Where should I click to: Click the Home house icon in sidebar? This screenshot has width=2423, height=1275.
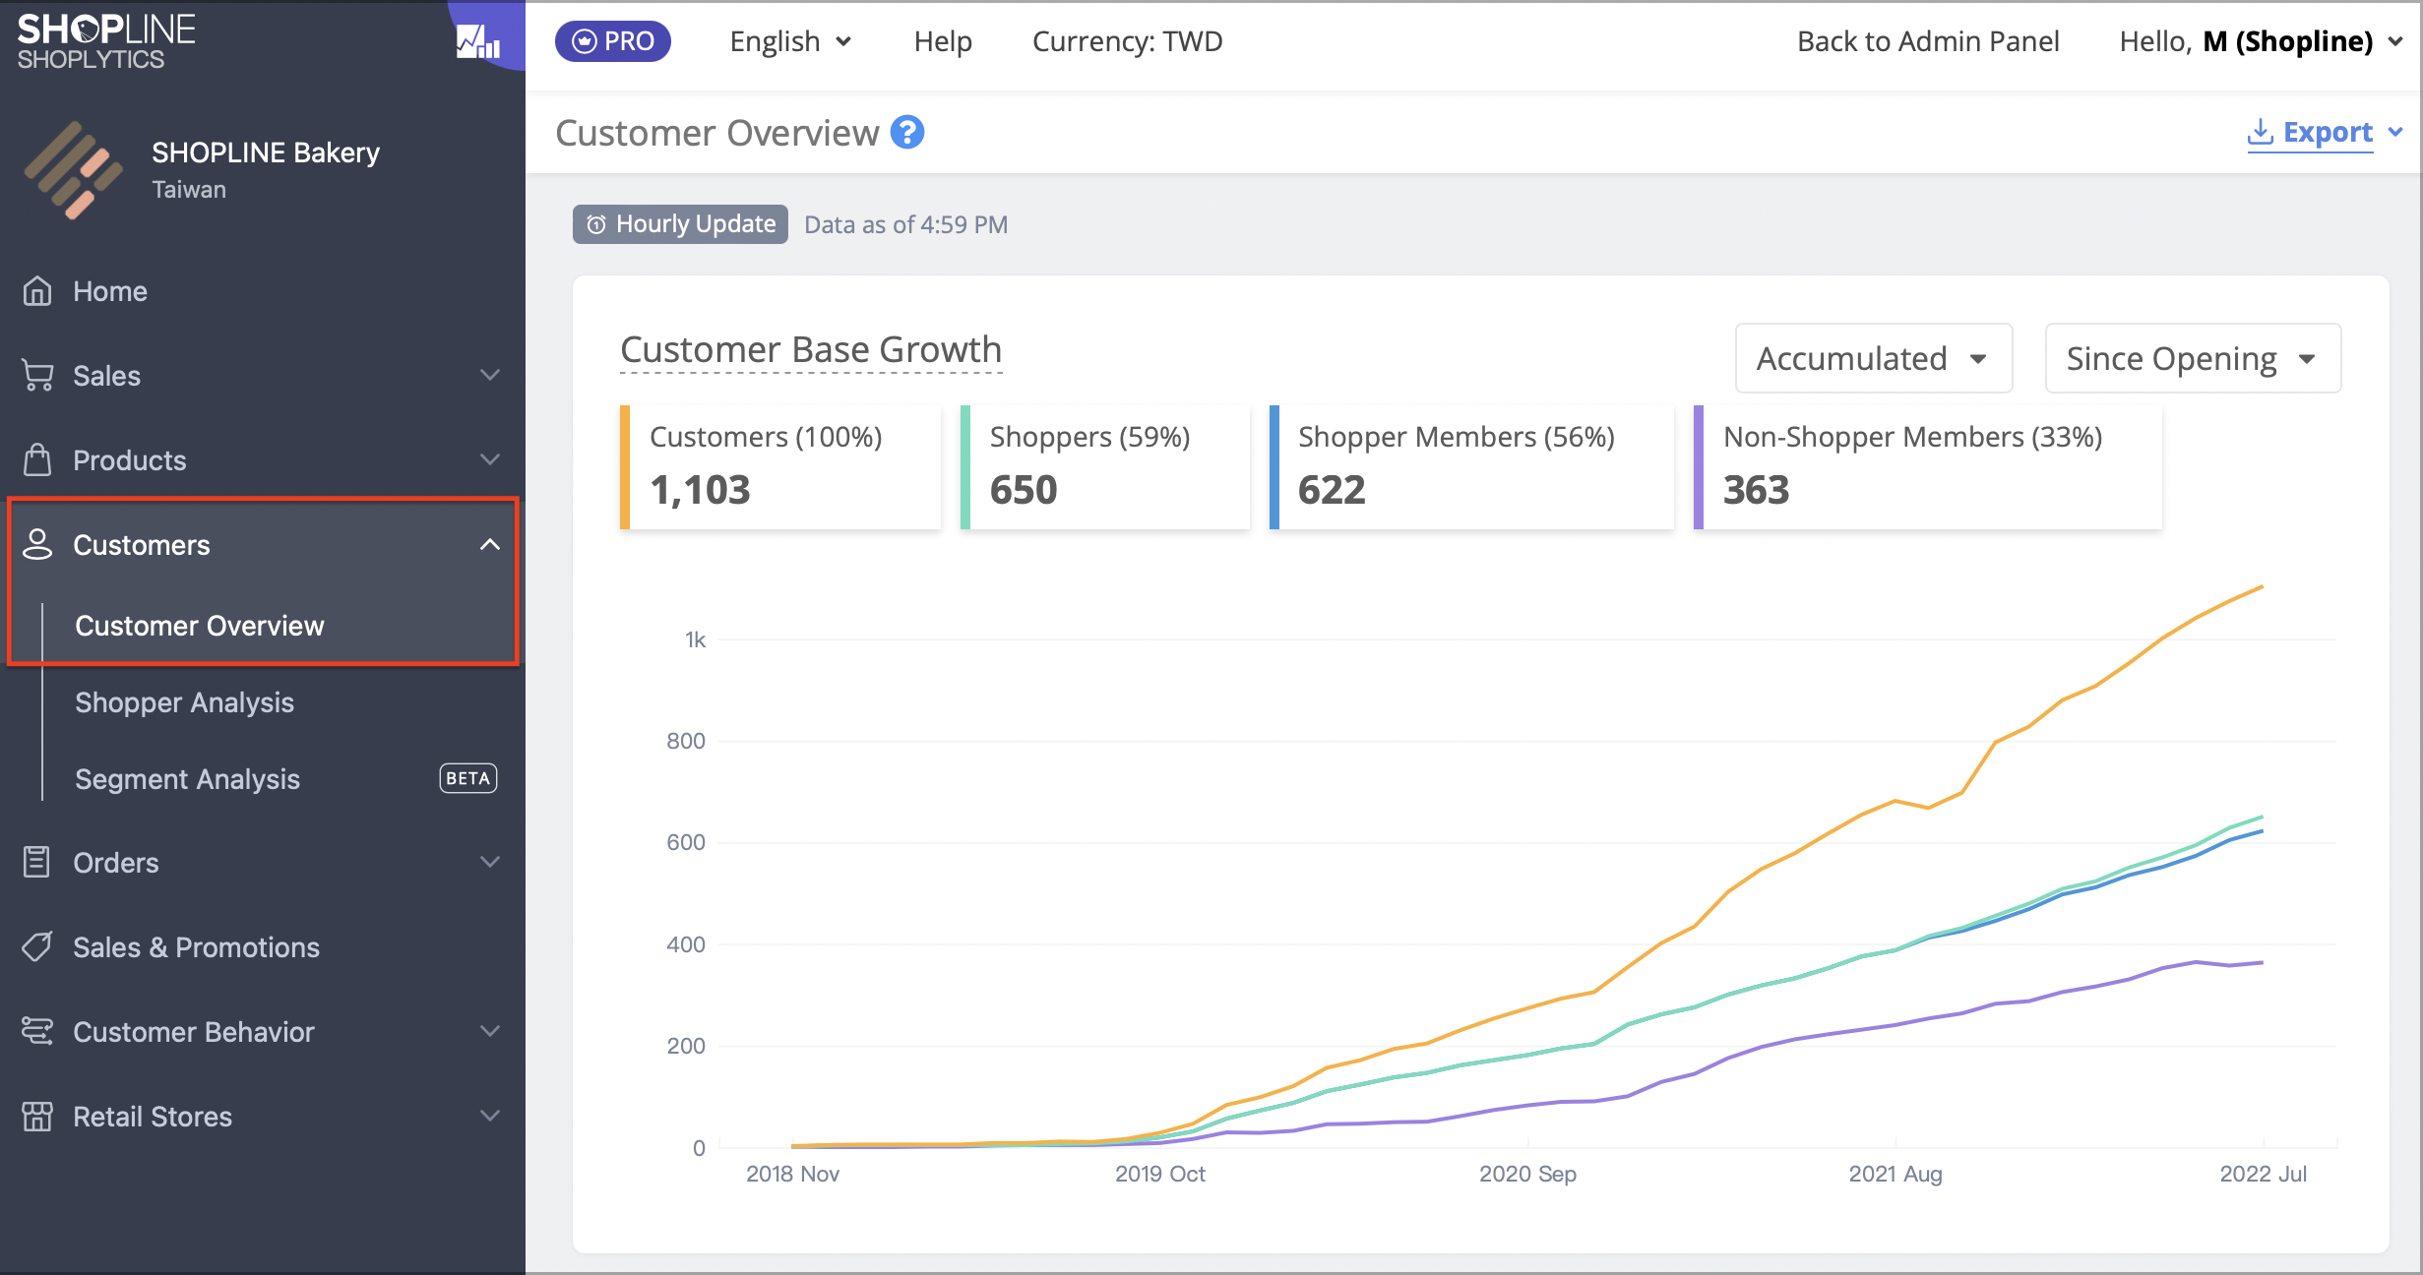[37, 291]
